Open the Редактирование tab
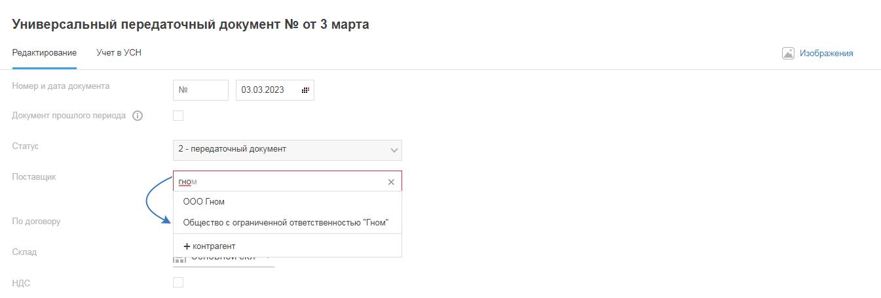 coord(45,53)
